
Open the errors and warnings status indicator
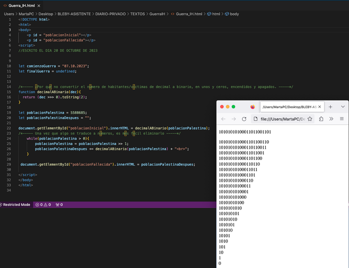coord(43,205)
